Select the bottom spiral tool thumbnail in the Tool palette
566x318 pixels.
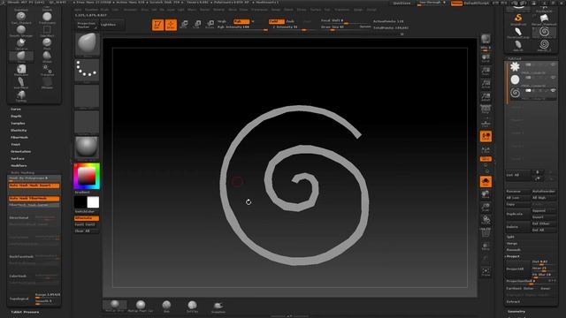coord(544,45)
